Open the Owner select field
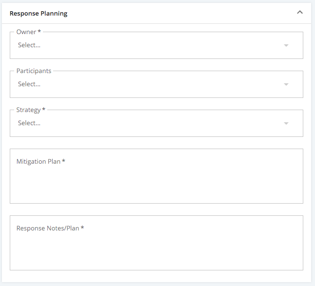 (157, 45)
